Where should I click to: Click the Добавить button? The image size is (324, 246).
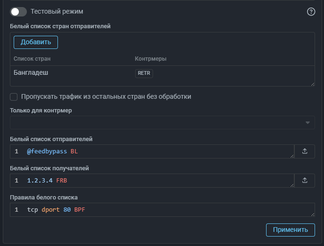click(x=36, y=42)
